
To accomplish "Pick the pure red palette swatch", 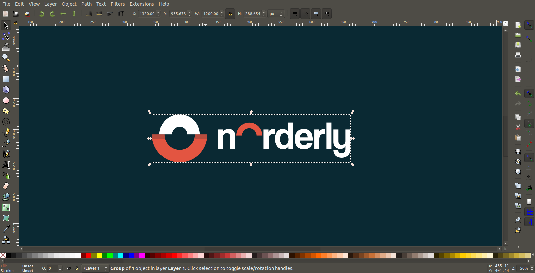I will pos(89,255).
